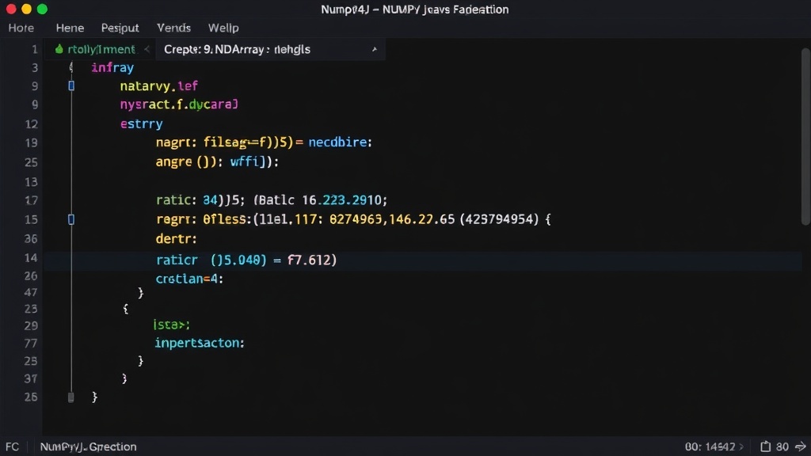Click the number 0274963 in the code

[x=356, y=219]
